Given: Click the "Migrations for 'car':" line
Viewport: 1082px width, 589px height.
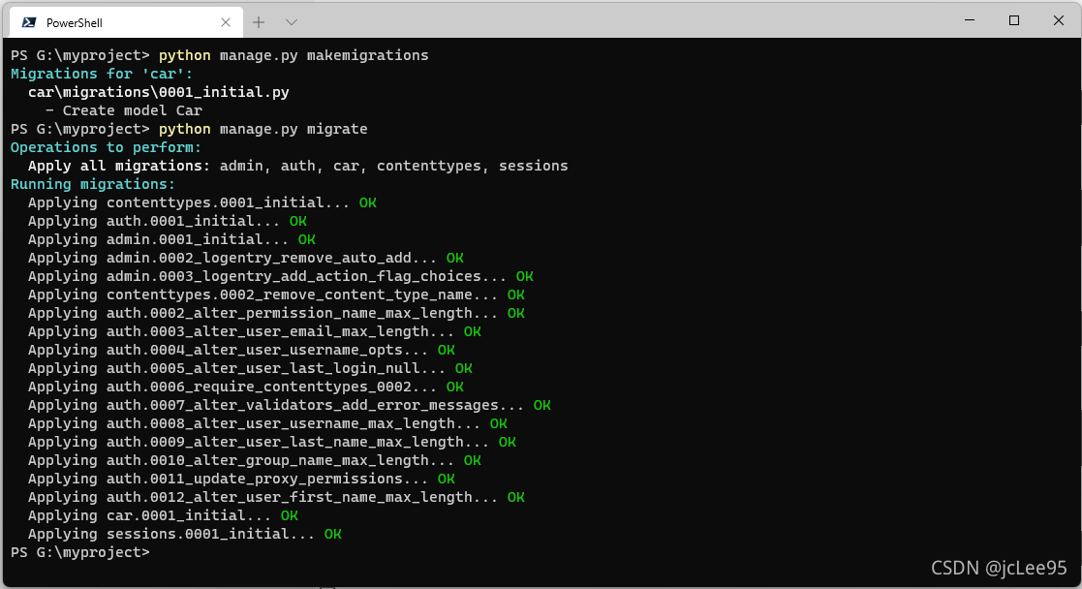Looking at the screenshot, I should [102, 74].
